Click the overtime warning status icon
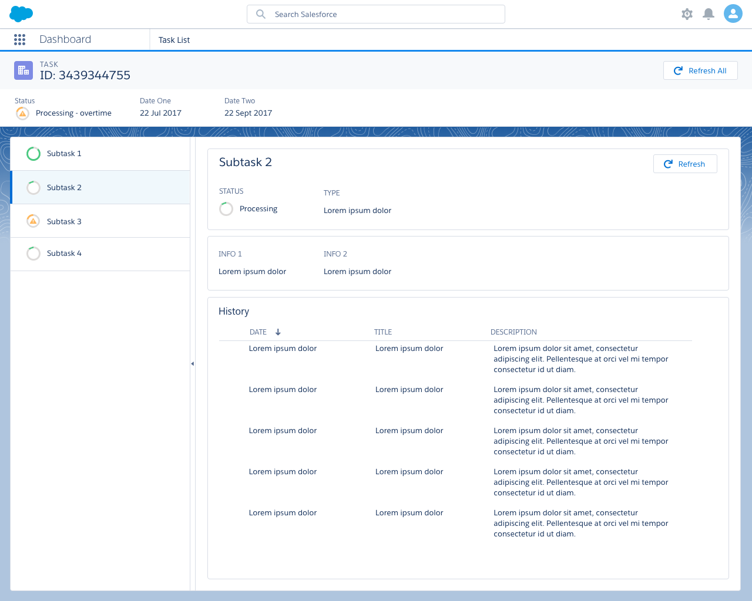 [x=22, y=113]
